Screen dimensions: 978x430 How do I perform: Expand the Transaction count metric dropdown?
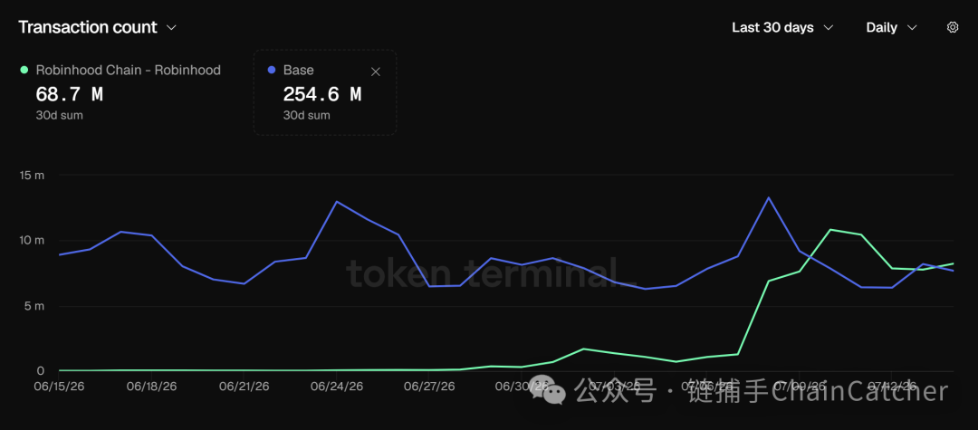point(97,27)
